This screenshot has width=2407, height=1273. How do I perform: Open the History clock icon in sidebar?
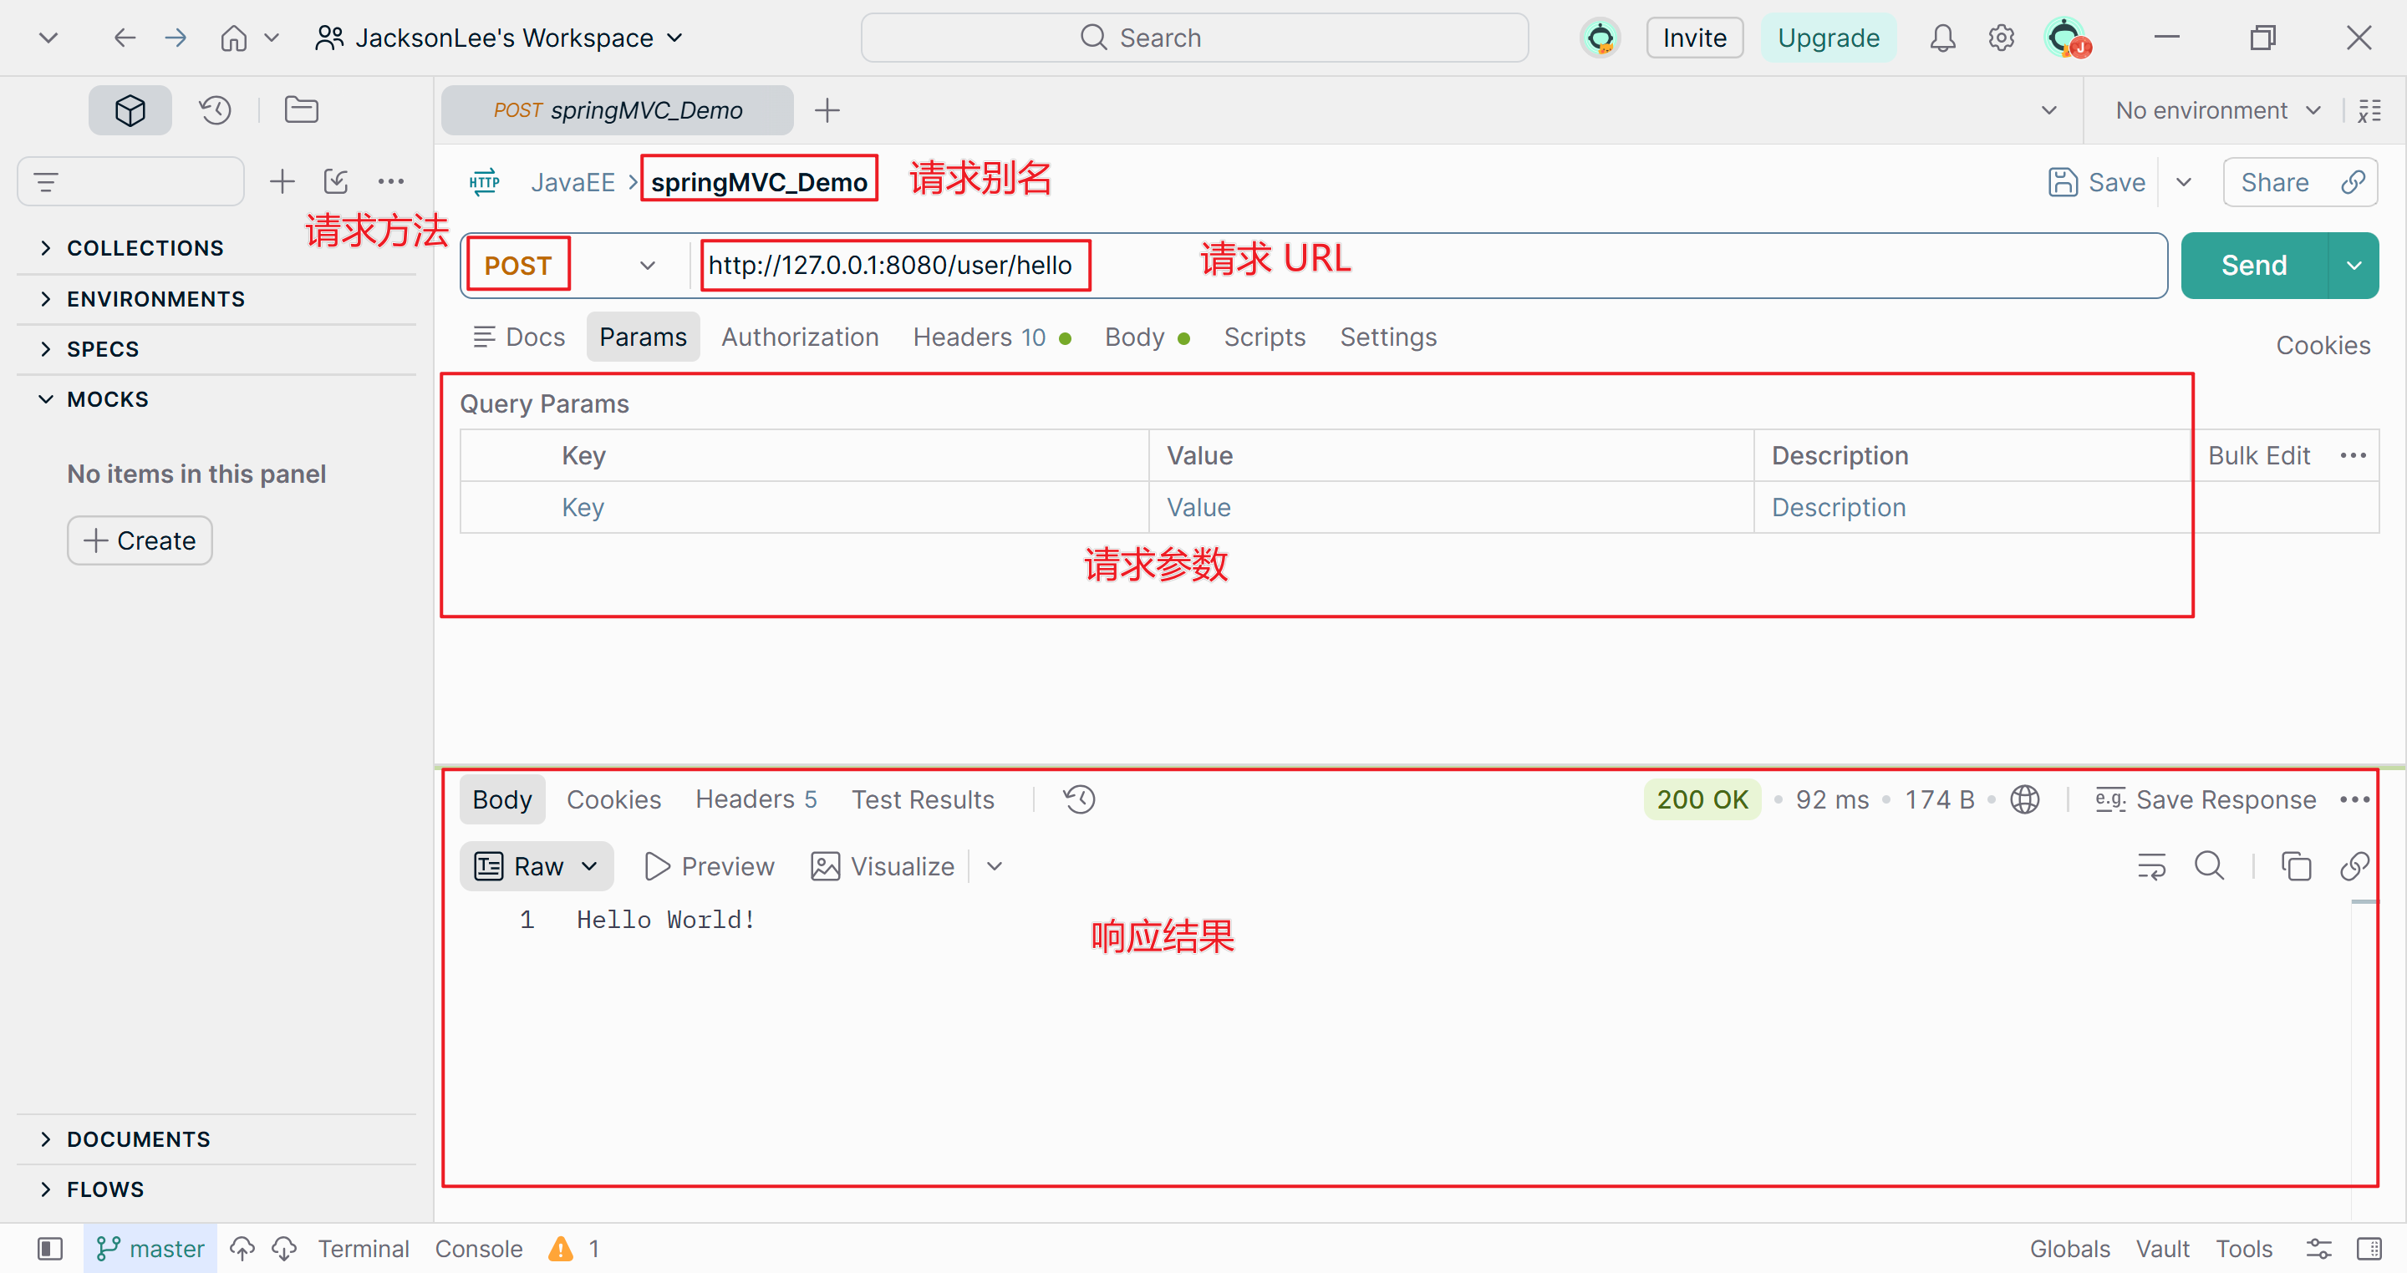pos(216,110)
